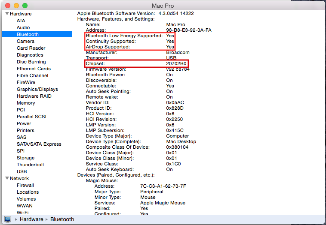Click the firmware version v92 c8784
This screenshot has width=326, height=225.
point(178,69)
